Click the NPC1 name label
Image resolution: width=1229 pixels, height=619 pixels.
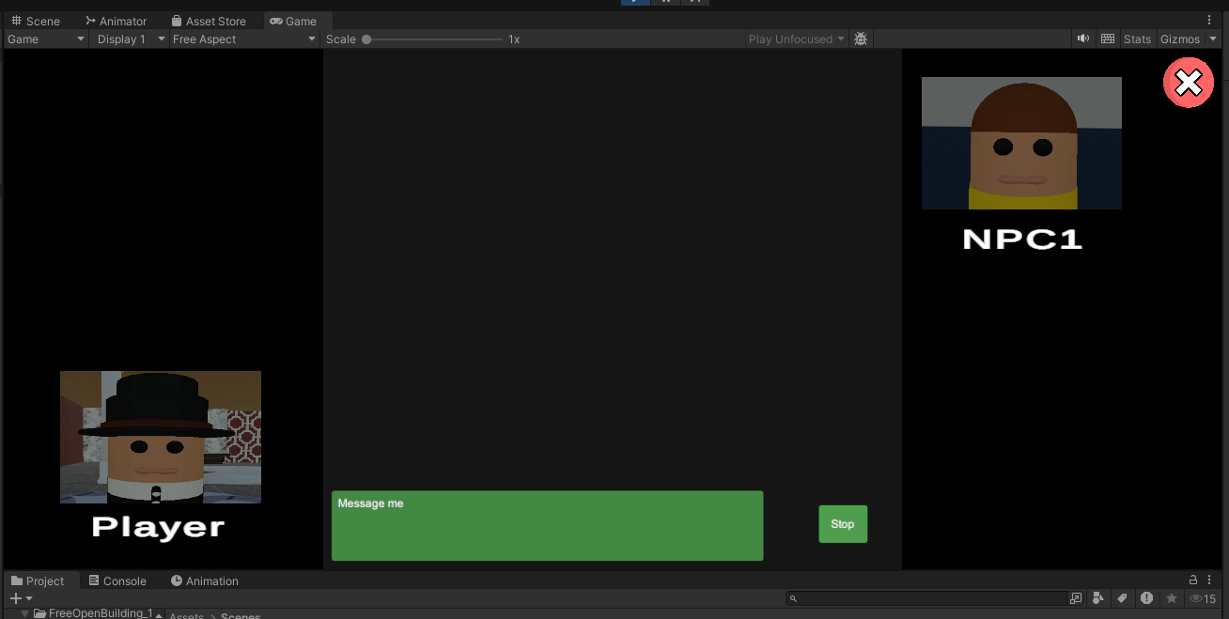(x=1022, y=240)
